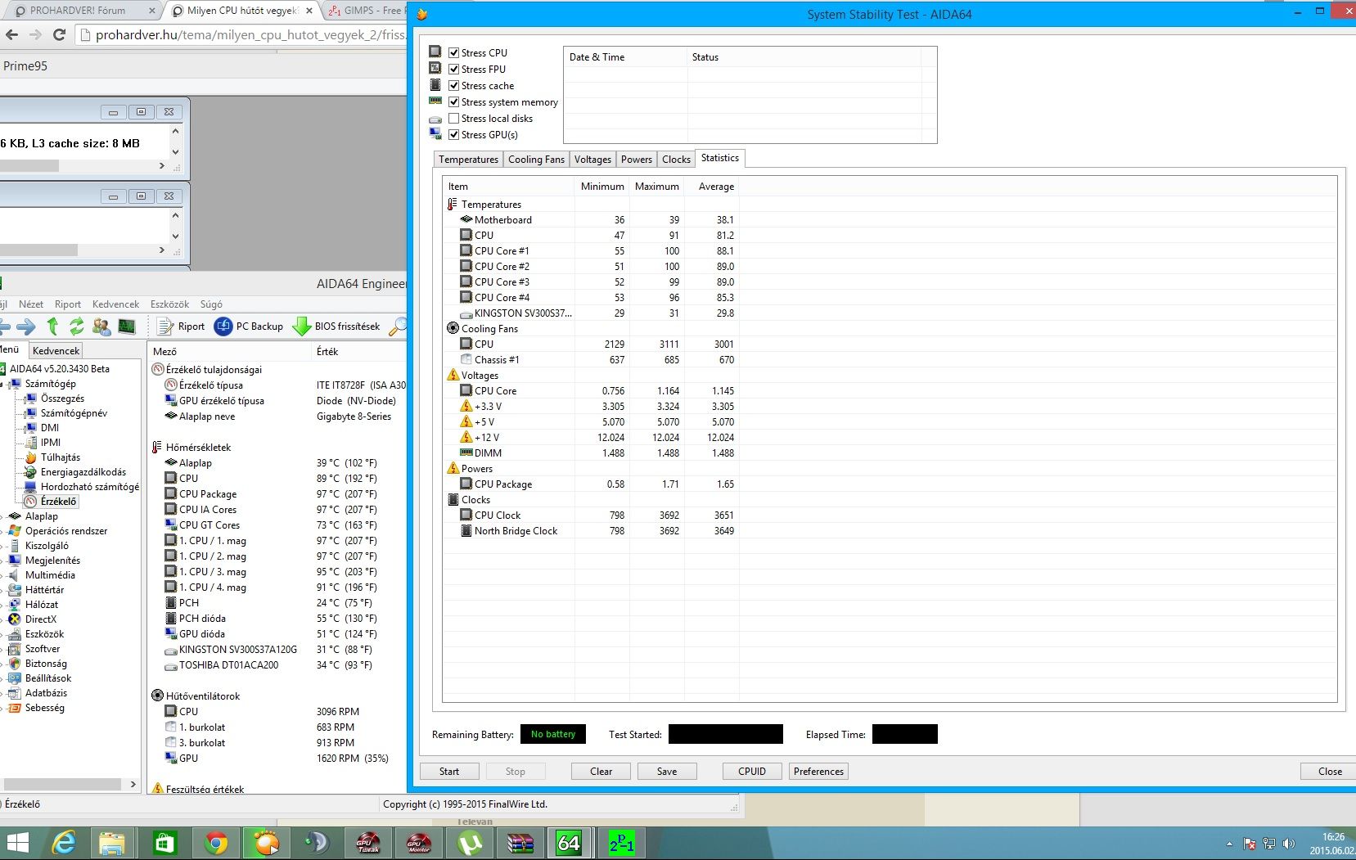Expand the Szoftver tree node
The width and height of the screenshot is (1356, 860).
point(2,649)
